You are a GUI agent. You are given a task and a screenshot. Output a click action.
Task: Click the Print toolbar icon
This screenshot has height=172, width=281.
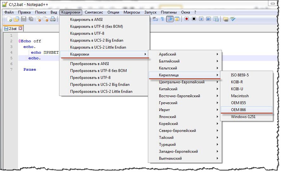click(53, 19)
